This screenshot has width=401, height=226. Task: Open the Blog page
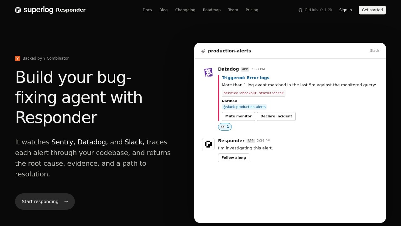[x=164, y=10]
